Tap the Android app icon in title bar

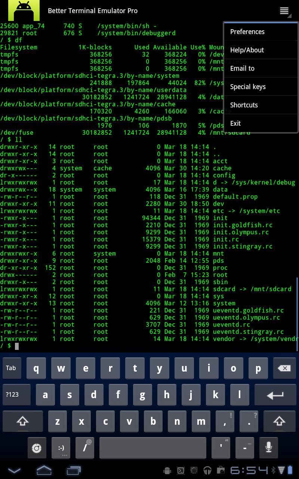tap(24, 10)
